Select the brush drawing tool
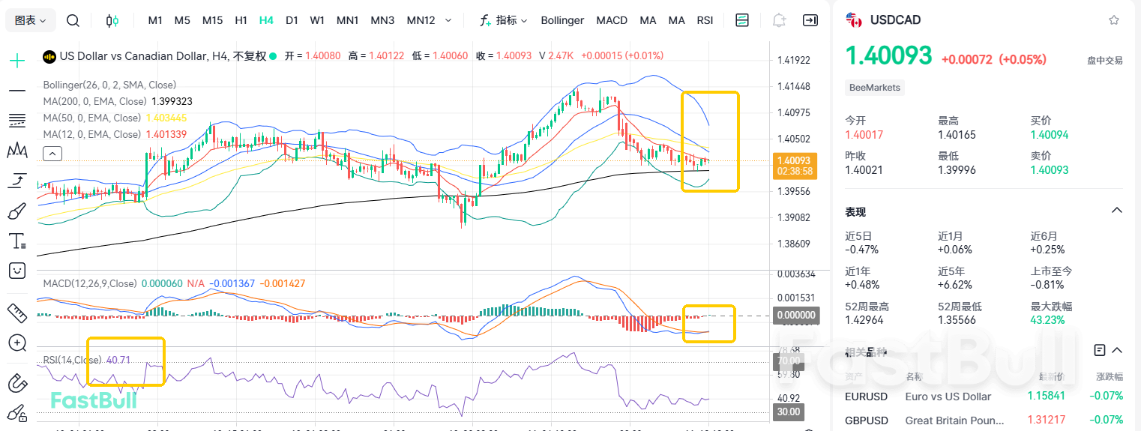 (x=16, y=211)
